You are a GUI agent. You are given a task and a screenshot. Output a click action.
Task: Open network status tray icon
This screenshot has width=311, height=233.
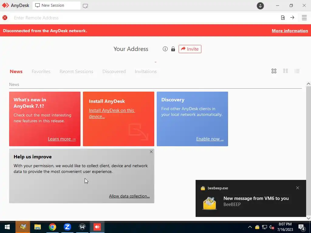click(x=265, y=227)
